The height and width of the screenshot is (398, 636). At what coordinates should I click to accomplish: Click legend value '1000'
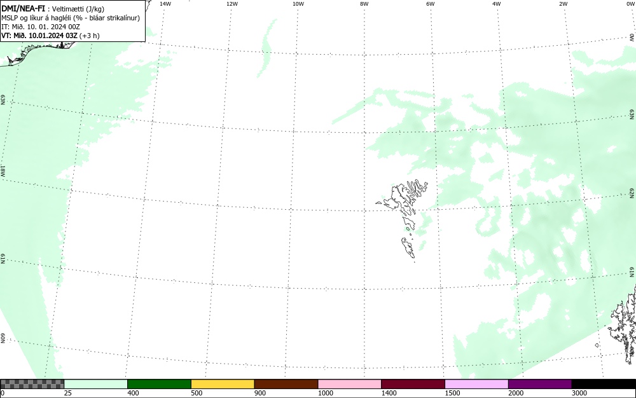(x=325, y=393)
